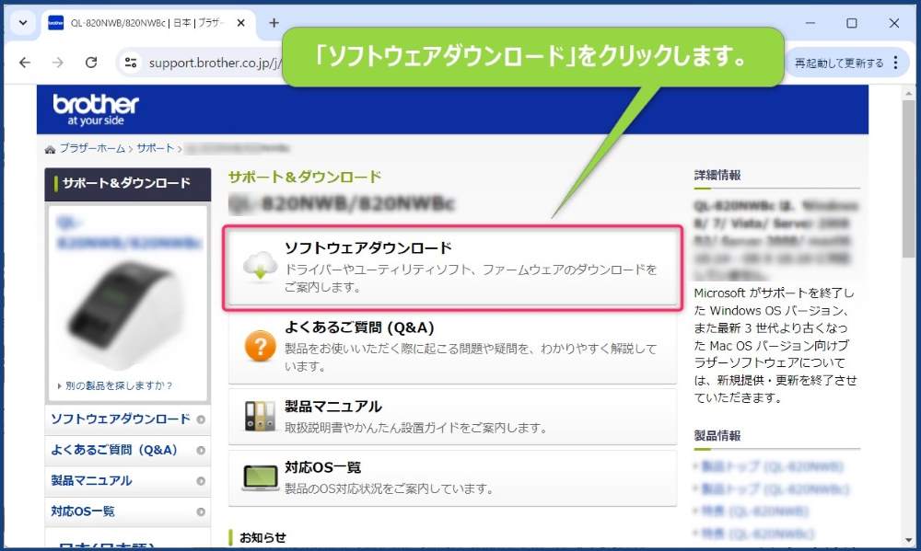Open ソフトウェアダウンロード main card heading

pos(368,247)
